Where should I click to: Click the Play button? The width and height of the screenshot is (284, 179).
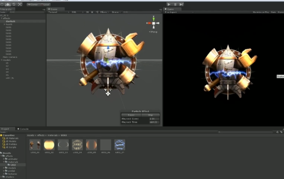169,4
